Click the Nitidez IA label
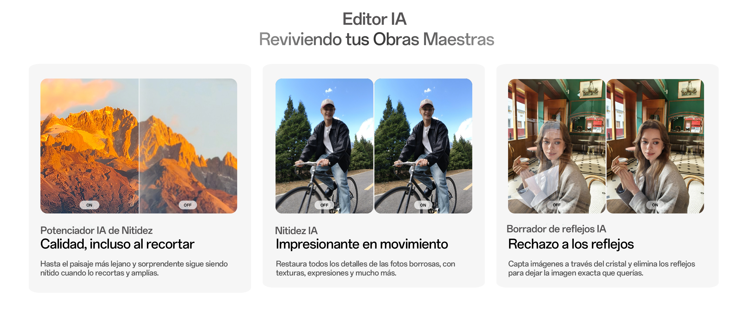Screen dimensions: 754x309 click(296, 230)
